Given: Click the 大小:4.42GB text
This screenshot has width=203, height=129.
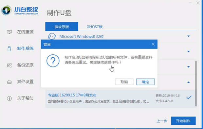Looking at the screenshot, I should (x=164, y=101).
